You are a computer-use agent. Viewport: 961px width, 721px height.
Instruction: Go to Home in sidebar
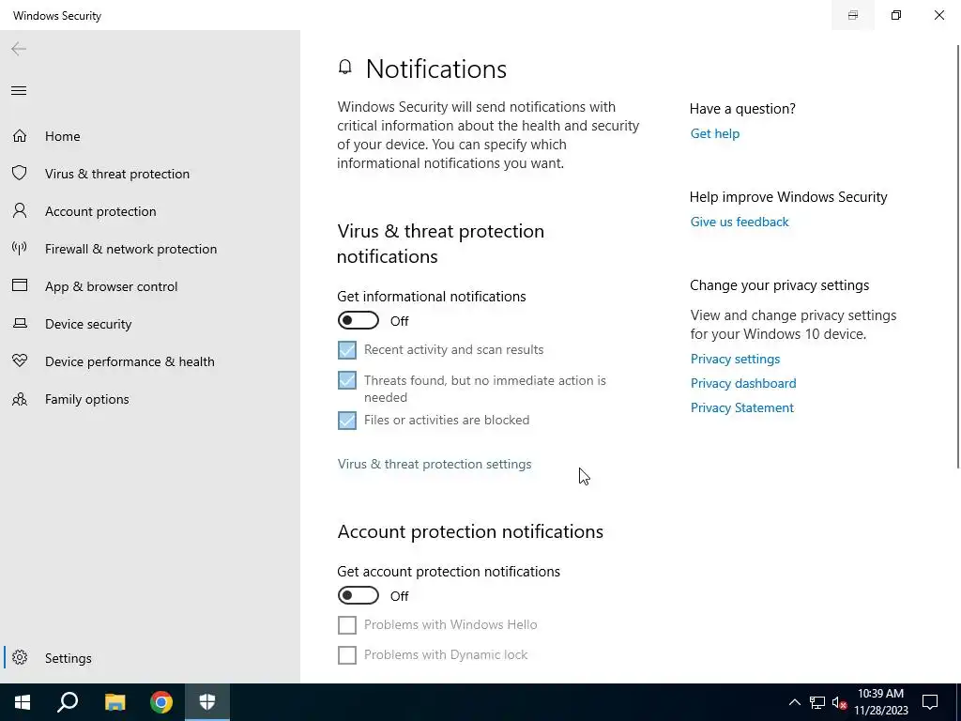(150, 135)
